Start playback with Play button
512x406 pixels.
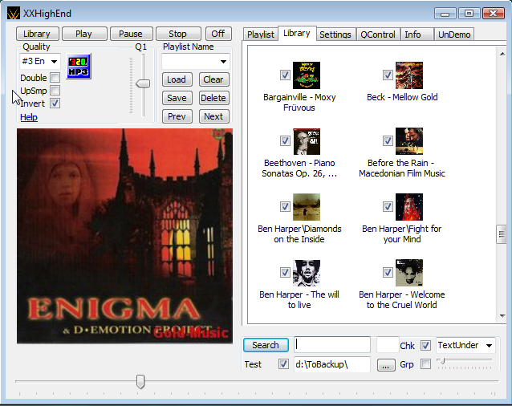click(x=84, y=34)
